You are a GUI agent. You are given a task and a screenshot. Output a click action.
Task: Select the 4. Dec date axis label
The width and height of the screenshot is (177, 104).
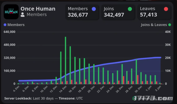click(x=17, y=89)
